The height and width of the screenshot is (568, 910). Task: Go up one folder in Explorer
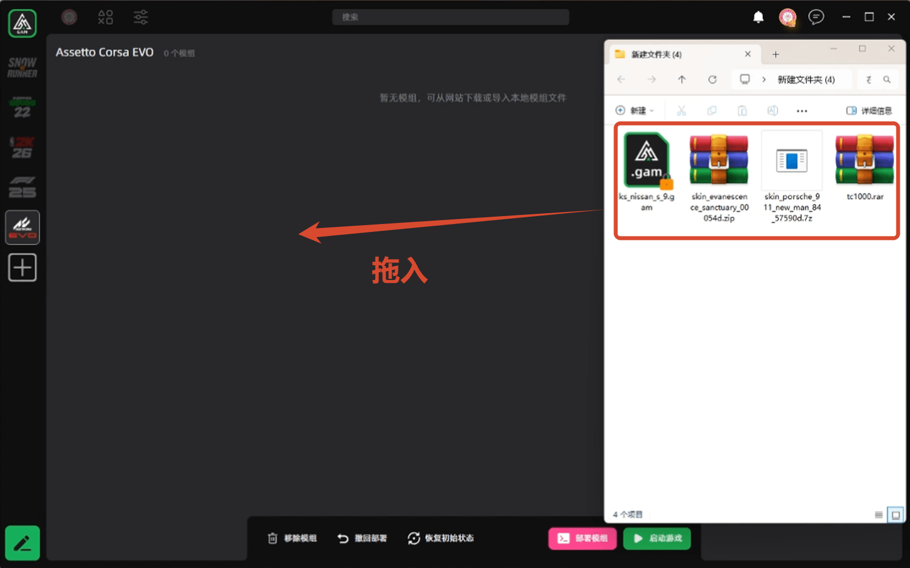coord(682,79)
